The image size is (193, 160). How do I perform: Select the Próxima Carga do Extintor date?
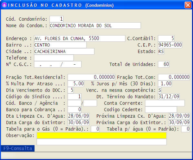(x=179, y=123)
